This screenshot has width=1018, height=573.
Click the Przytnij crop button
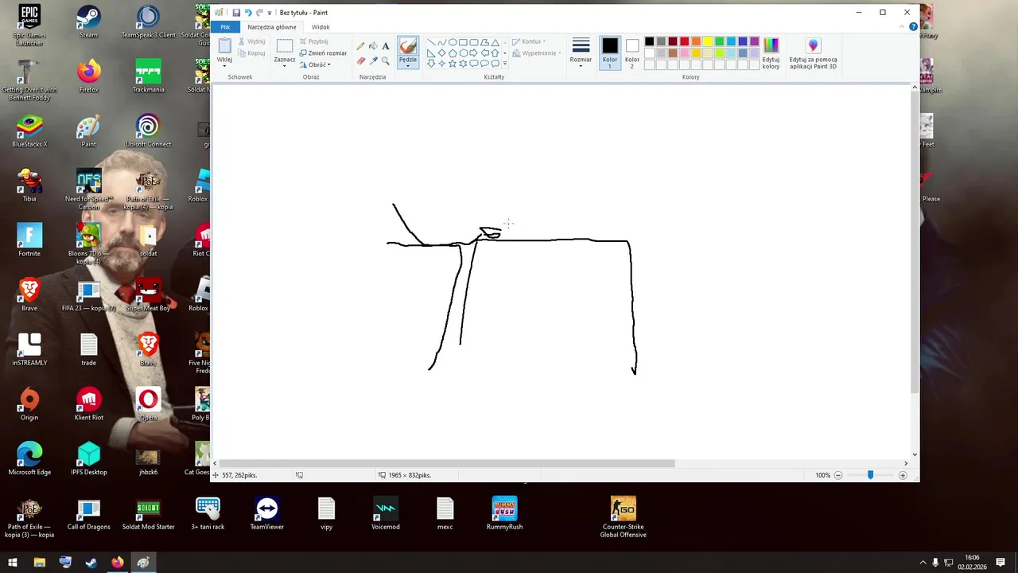(313, 41)
